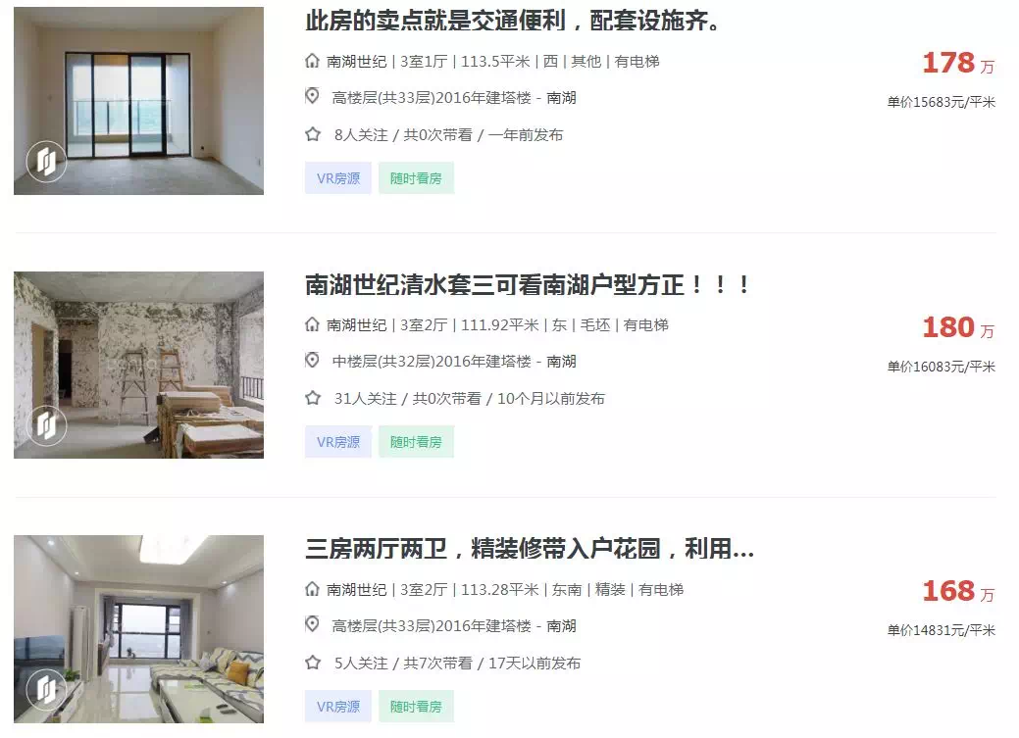Select the VR房源 tag on the first listing
The height and width of the screenshot is (738, 1019).
(x=338, y=178)
